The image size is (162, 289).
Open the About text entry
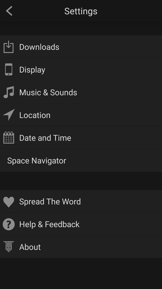click(30, 247)
